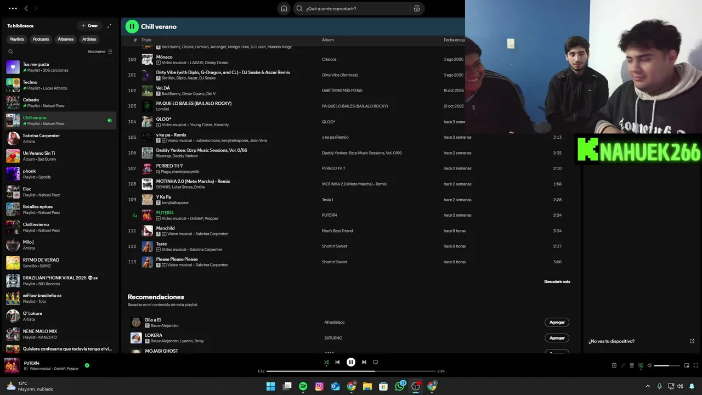Screen dimensions: 702x395
Task: Open the Clásicos album link
Action: (x=329, y=59)
